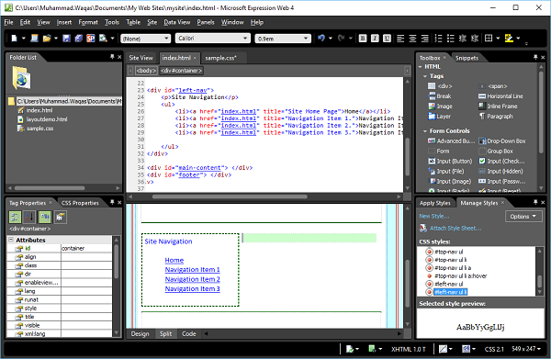Toggle Underline formatting button
Image resolution: width=551 pixels, height=359 pixels.
click(387, 39)
